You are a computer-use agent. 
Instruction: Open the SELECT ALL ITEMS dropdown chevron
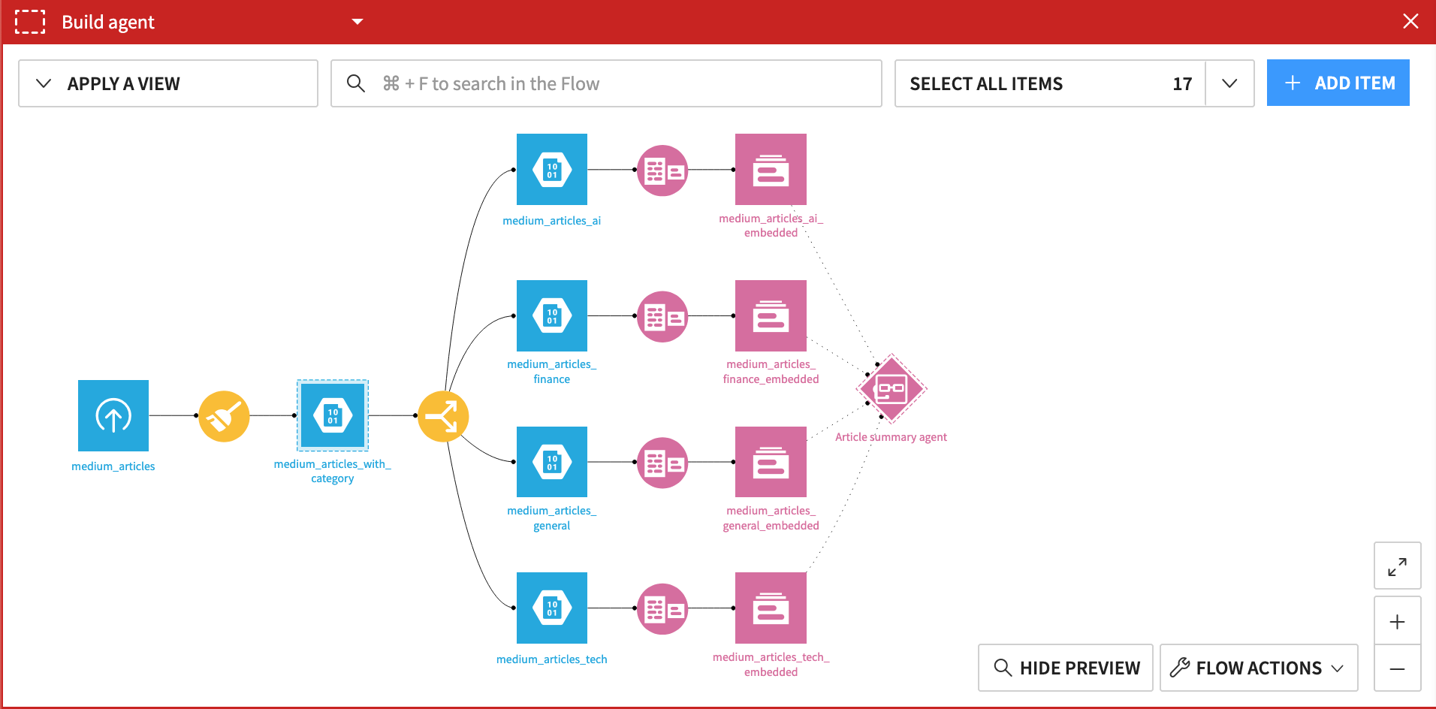click(x=1229, y=83)
